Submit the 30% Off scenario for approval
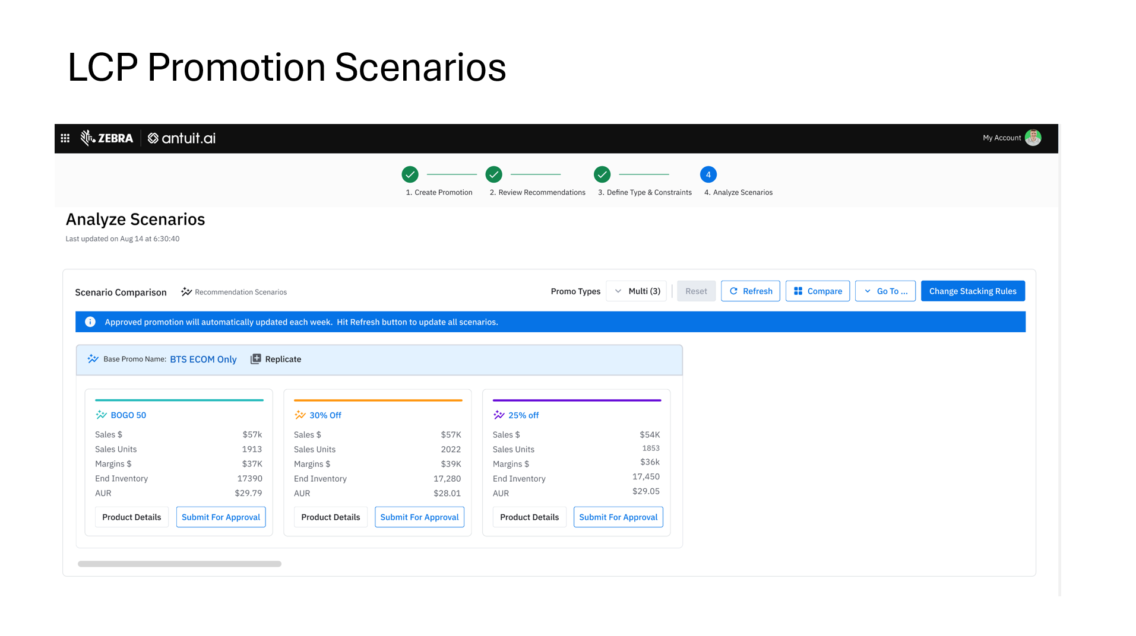Viewport: 1136px width, 636px height. coord(419,517)
